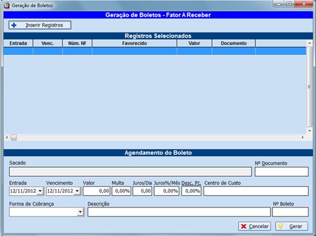Click the Cancelar button
The height and width of the screenshot is (236, 316).
[x=254, y=226]
